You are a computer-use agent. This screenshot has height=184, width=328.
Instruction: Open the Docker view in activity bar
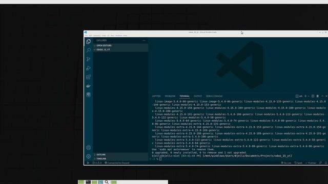pos(89,86)
